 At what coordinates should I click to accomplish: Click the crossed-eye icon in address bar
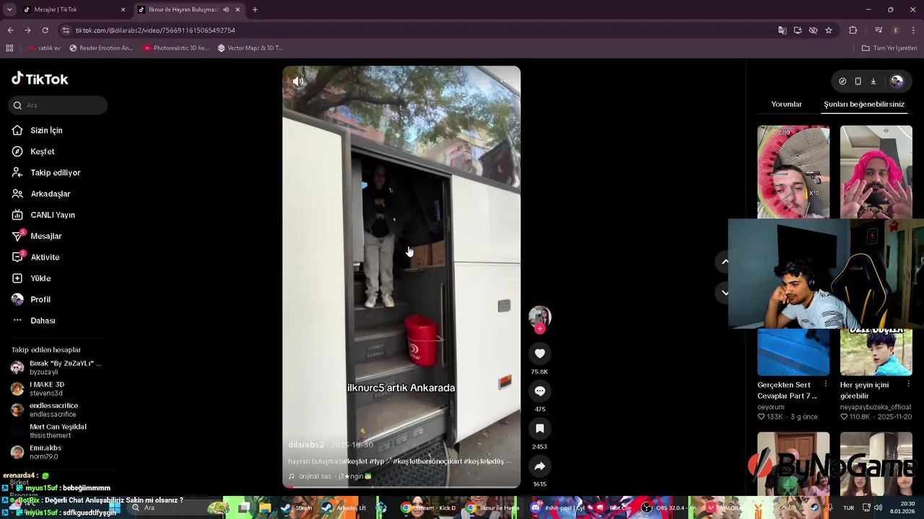[813, 30]
